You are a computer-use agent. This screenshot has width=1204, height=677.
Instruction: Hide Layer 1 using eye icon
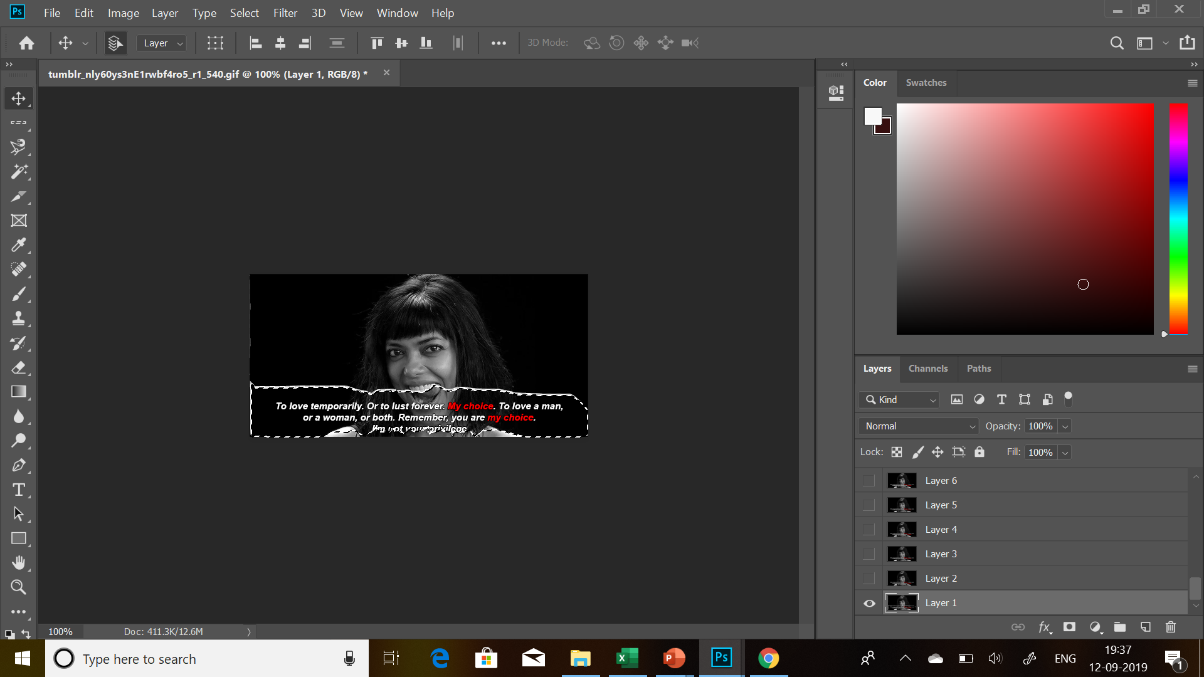[x=869, y=603]
